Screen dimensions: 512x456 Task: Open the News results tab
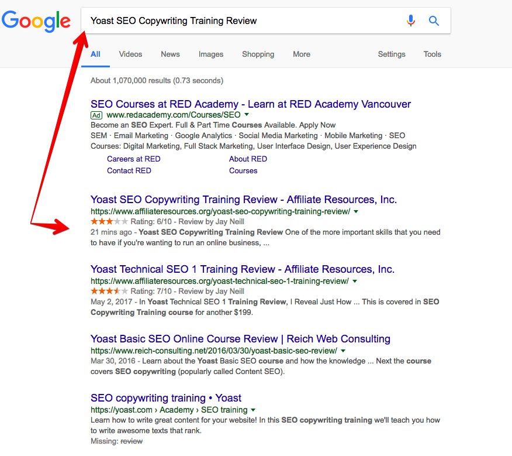[170, 54]
